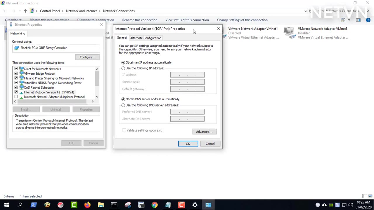The height and width of the screenshot is (210, 374).
Task: Click View status of this connection
Action: (x=187, y=20)
